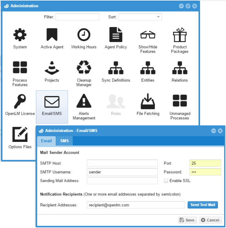Viewport: 226px width, 228px height.
Task: Select the Email tab
Action: click(47, 141)
